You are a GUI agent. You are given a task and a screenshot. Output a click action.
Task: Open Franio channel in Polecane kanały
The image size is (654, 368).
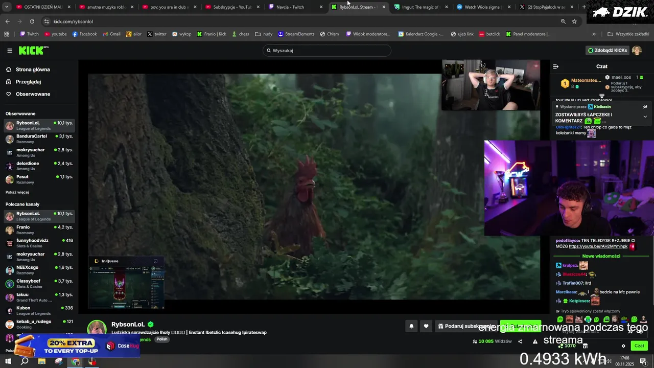click(39, 229)
